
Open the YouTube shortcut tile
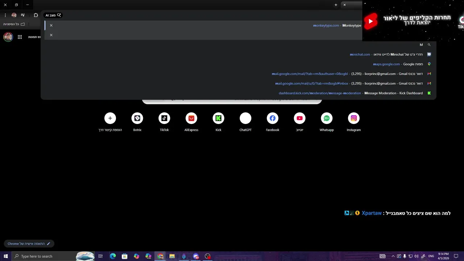[x=299, y=122]
